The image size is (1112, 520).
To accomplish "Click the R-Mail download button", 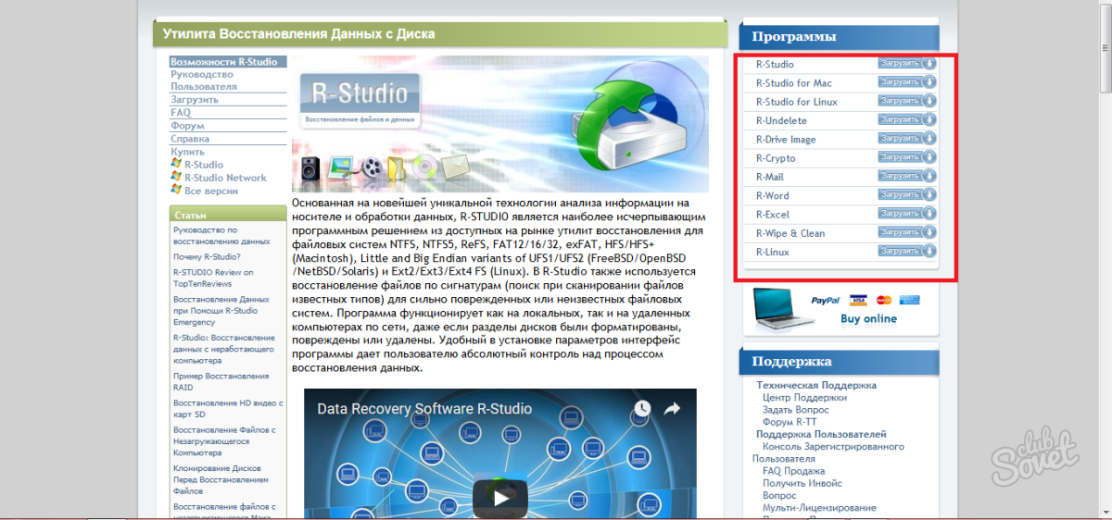I will click(x=907, y=176).
